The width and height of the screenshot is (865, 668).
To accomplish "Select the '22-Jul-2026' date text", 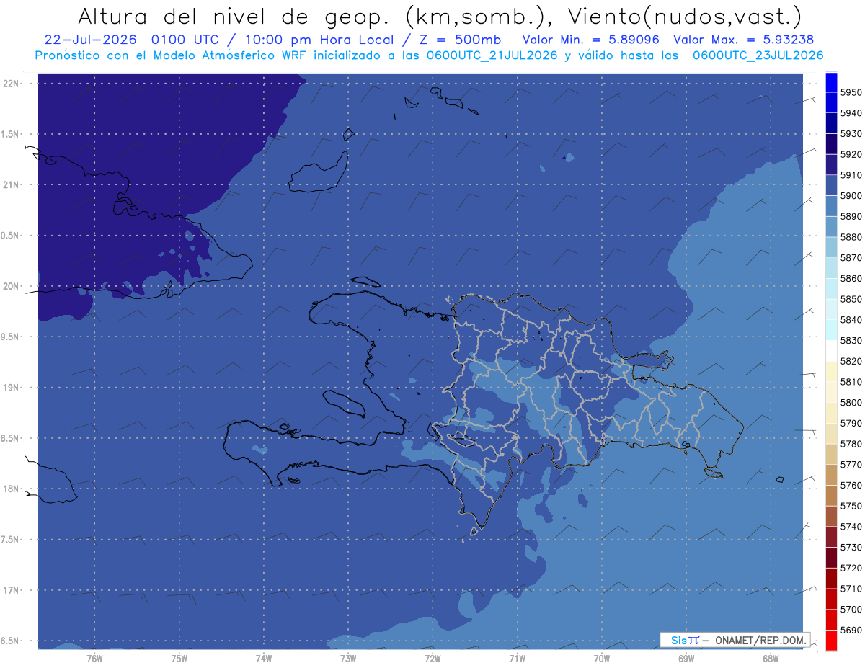I will click(91, 40).
